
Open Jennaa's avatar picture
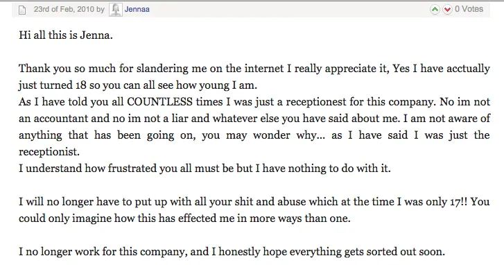[115, 10]
